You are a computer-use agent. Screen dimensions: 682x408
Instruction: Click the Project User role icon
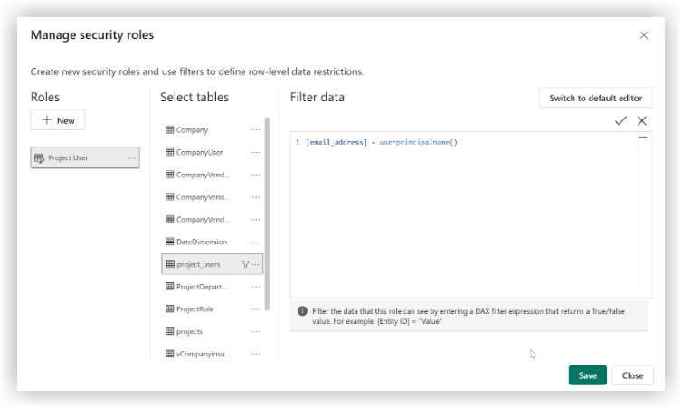pos(39,158)
